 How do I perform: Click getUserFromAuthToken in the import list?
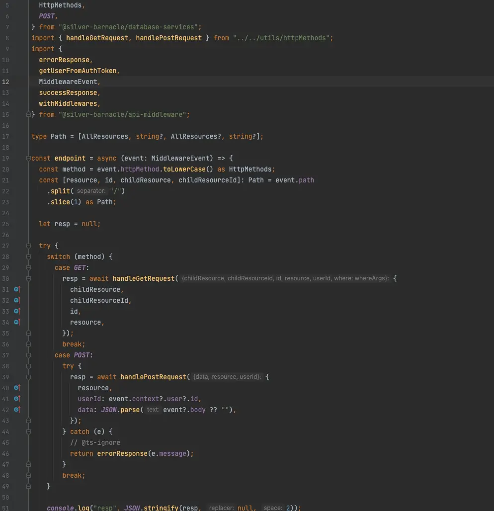coord(78,71)
